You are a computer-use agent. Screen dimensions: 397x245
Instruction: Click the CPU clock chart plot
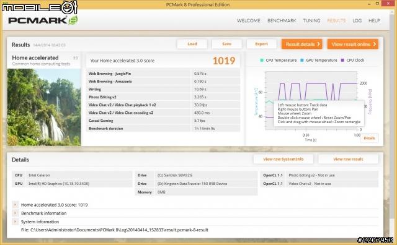coord(311,100)
